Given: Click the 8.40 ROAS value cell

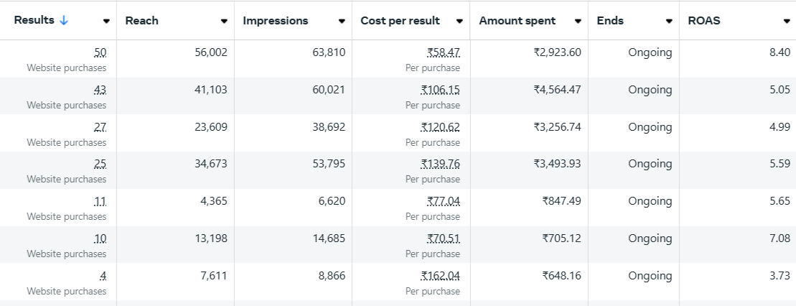Looking at the screenshot, I should click(x=779, y=52).
